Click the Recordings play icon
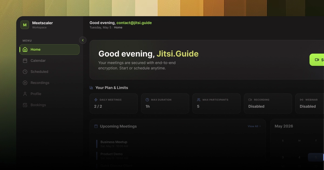This screenshot has width=324, height=170. coord(25,83)
